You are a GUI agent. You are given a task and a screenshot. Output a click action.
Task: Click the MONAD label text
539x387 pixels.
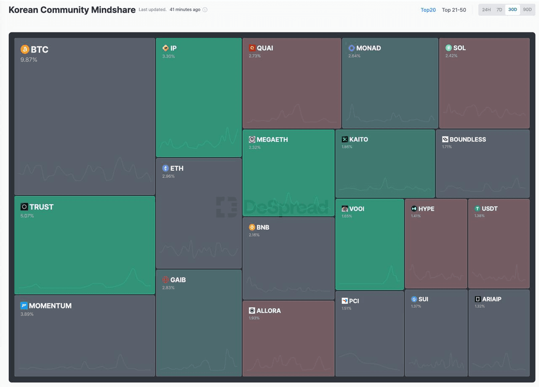tap(368, 48)
